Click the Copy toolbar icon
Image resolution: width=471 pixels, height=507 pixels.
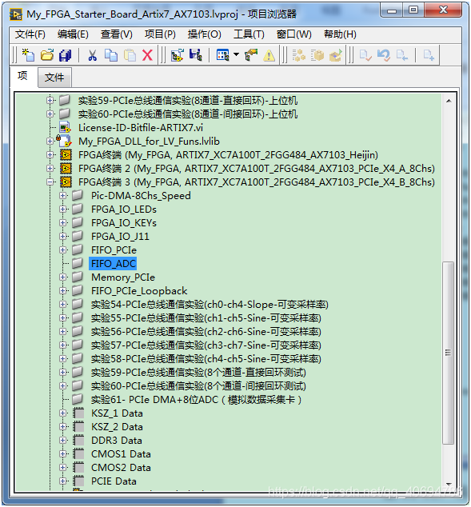click(111, 55)
